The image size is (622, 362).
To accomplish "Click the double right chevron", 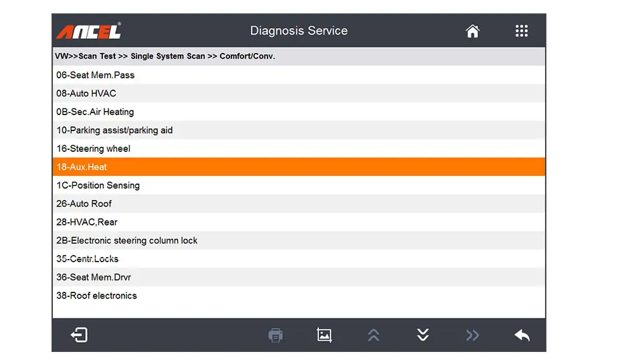I will click(472, 335).
